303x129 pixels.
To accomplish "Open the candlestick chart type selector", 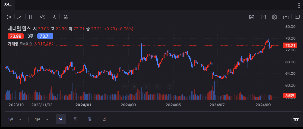I will tap(9, 17).
